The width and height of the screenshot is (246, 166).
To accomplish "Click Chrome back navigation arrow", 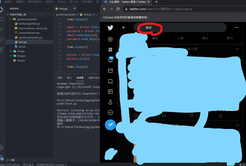I will point(105,9).
